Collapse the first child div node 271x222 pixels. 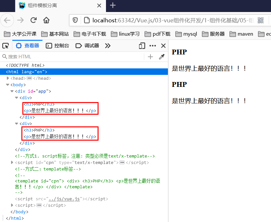(x=17, y=98)
